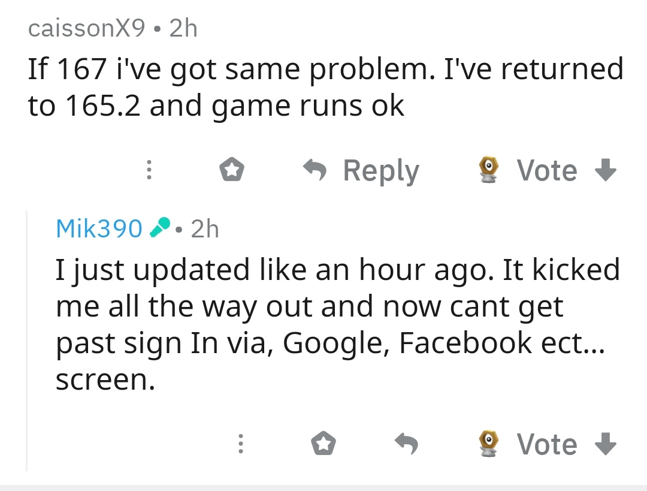Upvote Mik390's reply with the Meltan icon
Image resolution: width=647 pixels, height=491 pixels.
click(489, 444)
